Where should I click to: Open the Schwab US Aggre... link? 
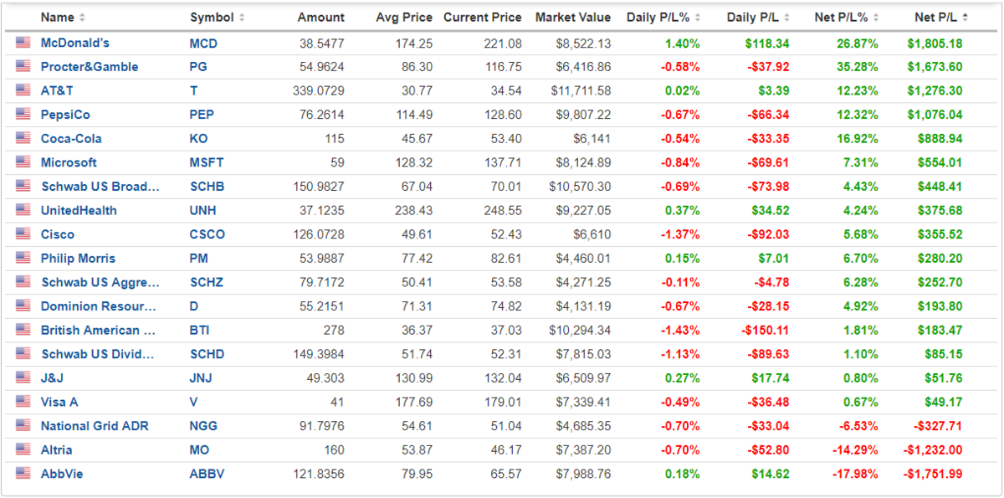pos(100,282)
